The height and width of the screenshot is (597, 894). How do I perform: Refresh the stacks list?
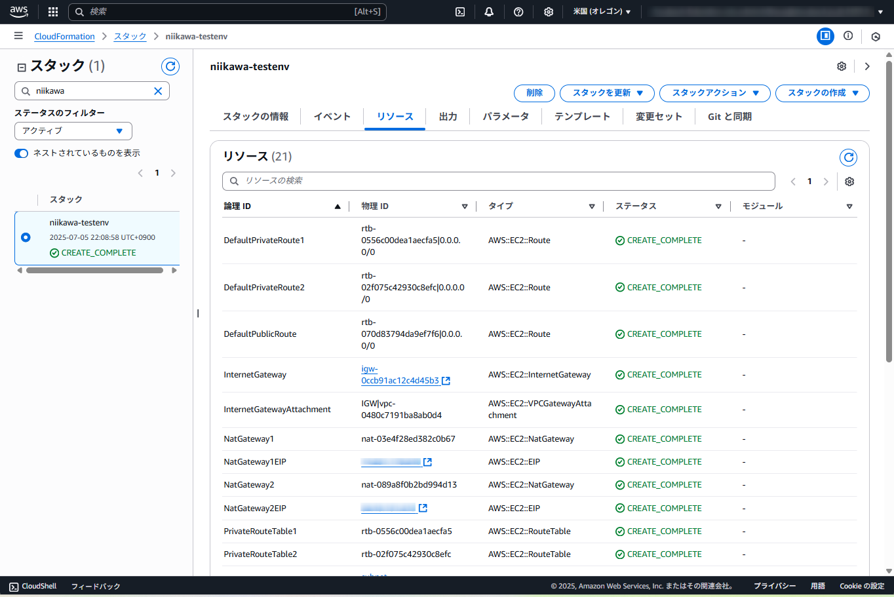click(170, 66)
